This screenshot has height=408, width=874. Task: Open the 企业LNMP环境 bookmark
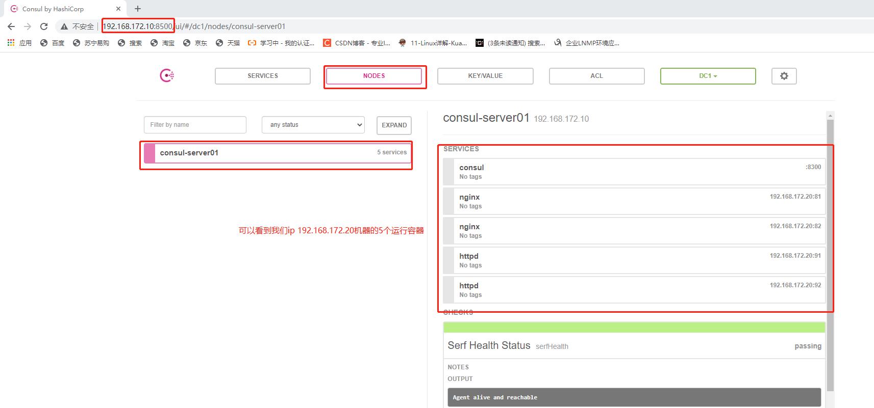tap(587, 43)
